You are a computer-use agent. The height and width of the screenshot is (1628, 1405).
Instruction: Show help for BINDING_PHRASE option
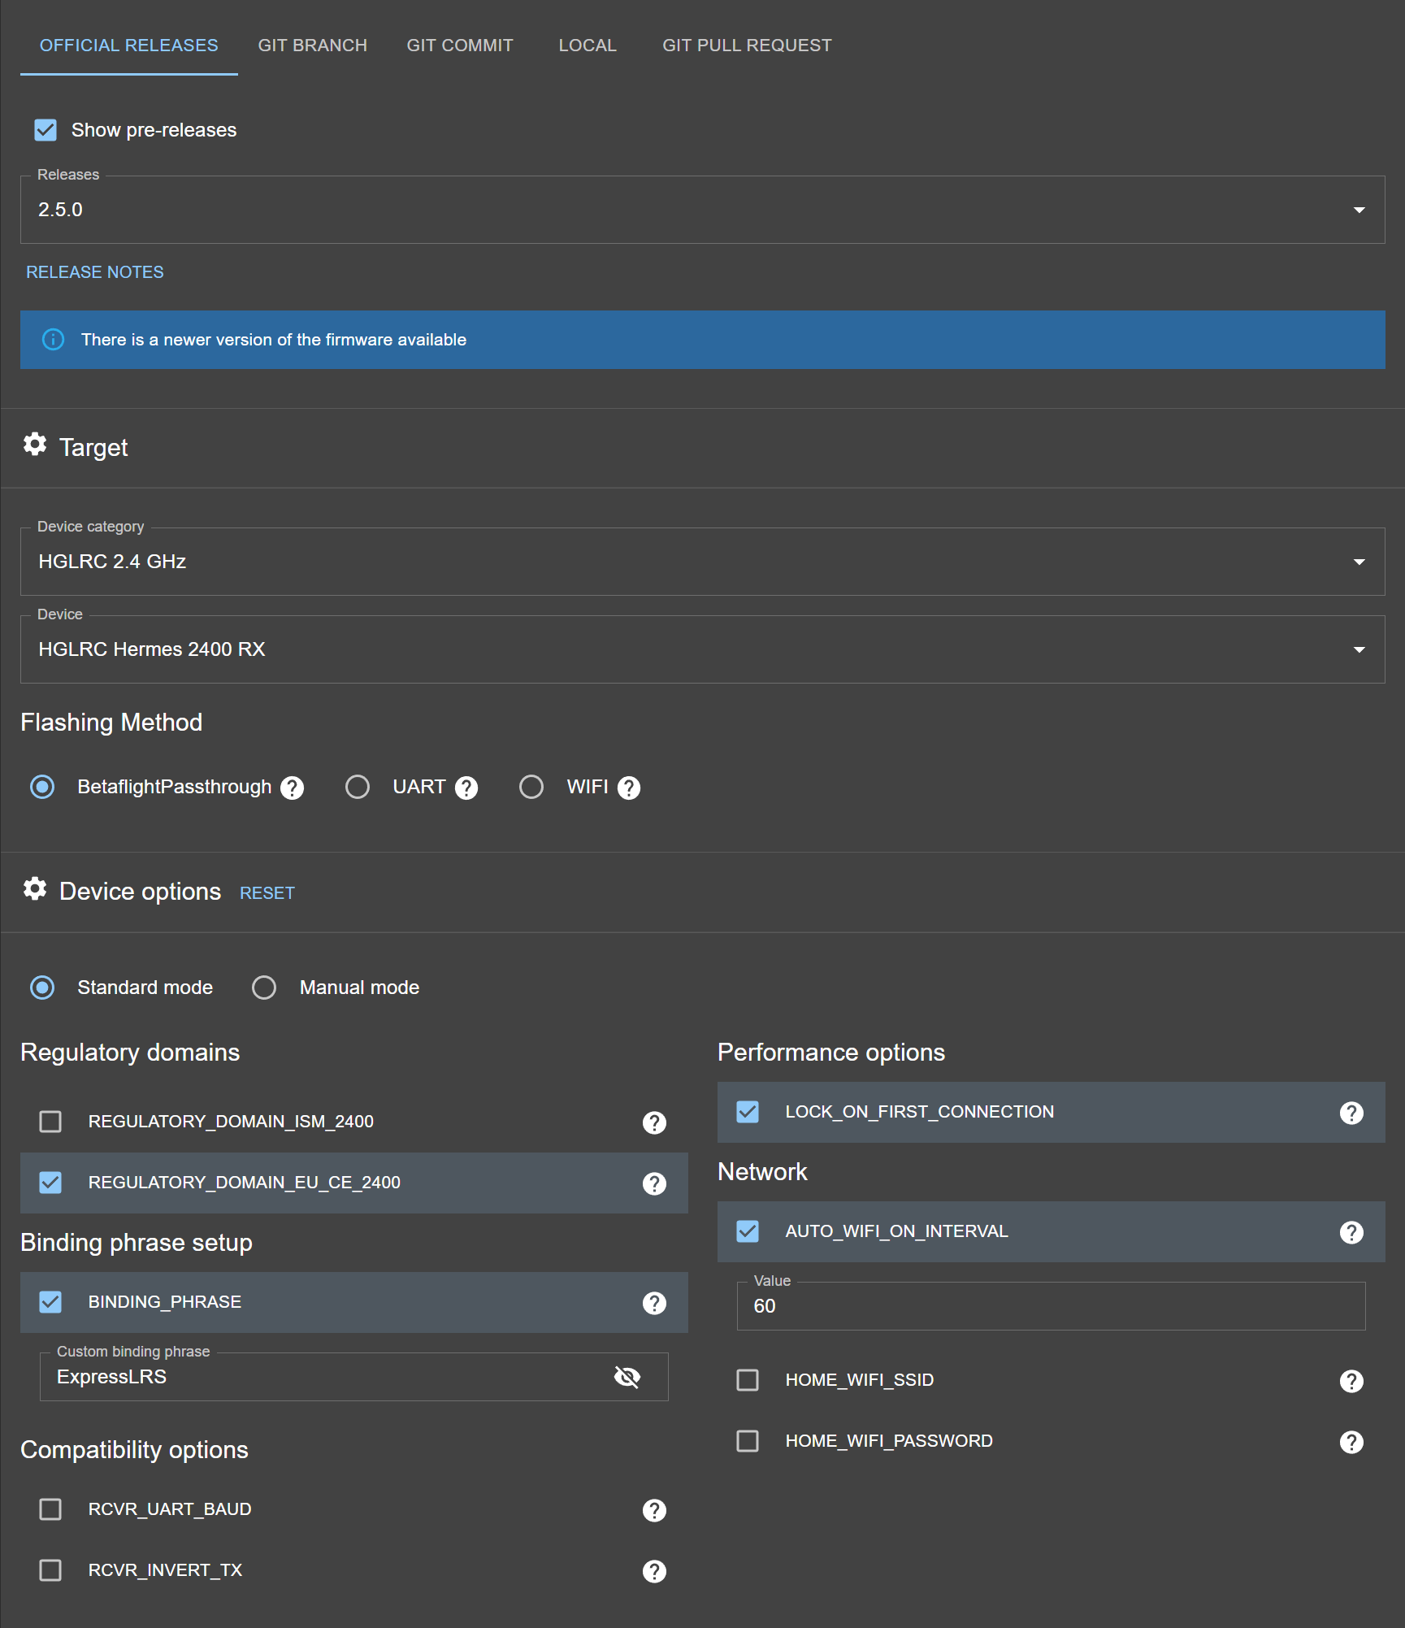654,1303
